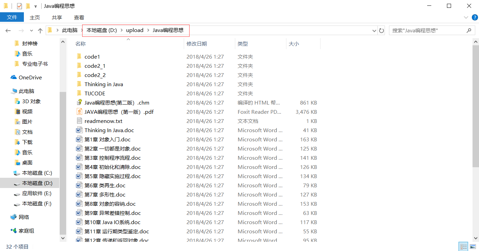
Task: Switch to the large icons view icon
Action: point(473,247)
